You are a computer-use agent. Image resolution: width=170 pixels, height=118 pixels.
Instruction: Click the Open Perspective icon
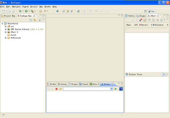146,11
